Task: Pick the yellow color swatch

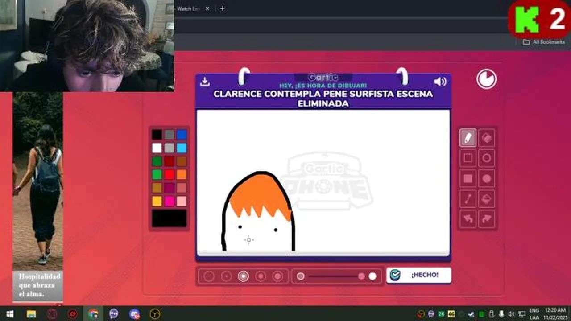Action: click(157, 201)
